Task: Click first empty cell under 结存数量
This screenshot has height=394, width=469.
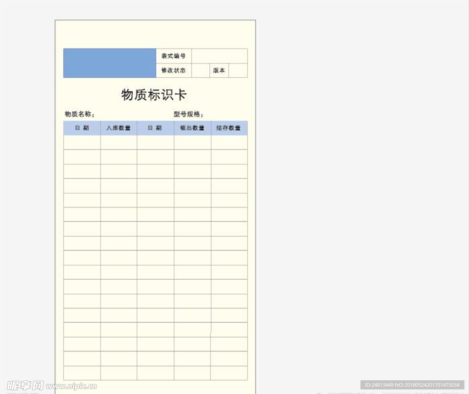Action: point(229,142)
